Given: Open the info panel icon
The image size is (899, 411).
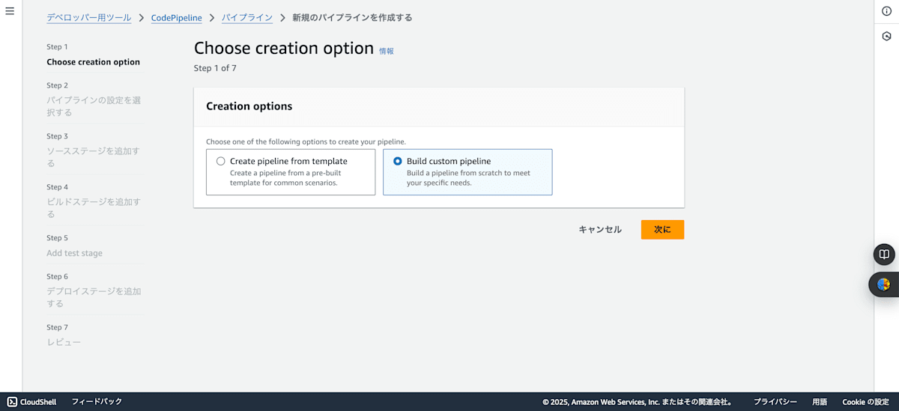Looking at the screenshot, I should click(886, 11).
